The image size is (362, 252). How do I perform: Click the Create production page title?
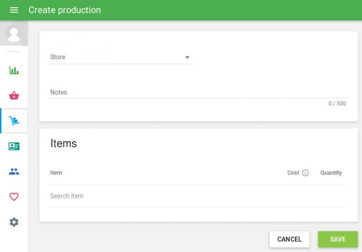(65, 10)
